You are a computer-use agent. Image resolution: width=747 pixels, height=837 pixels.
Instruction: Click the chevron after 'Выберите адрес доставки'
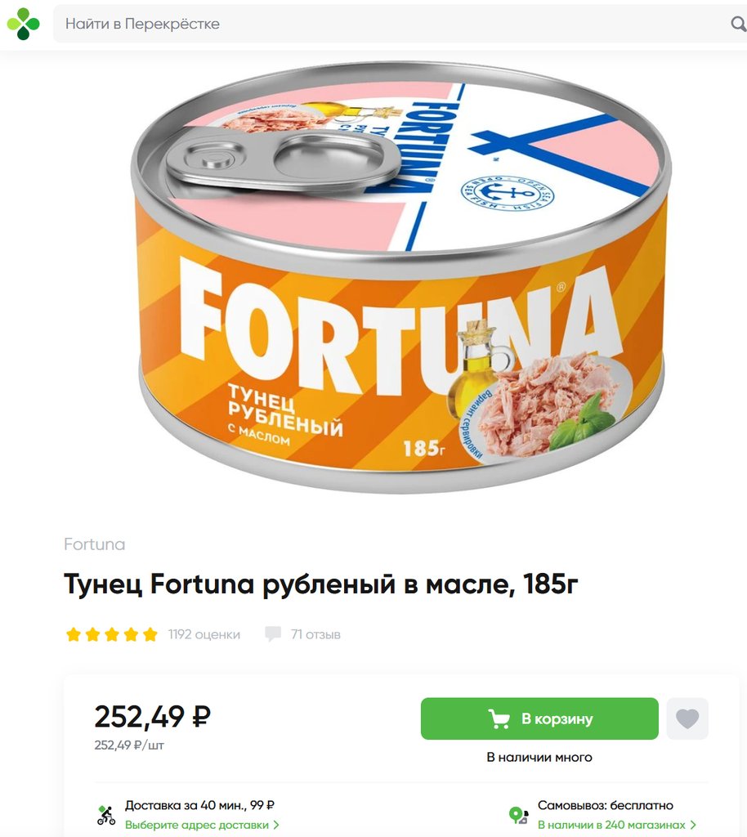point(276,825)
